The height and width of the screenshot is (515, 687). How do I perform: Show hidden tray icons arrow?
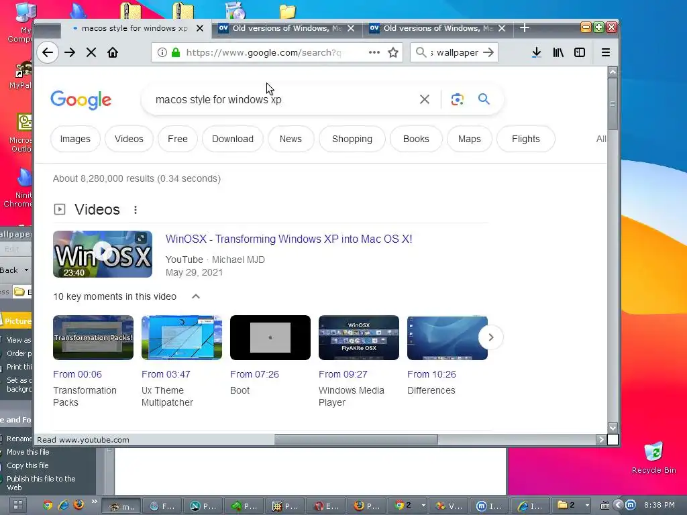pyautogui.click(x=618, y=506)
